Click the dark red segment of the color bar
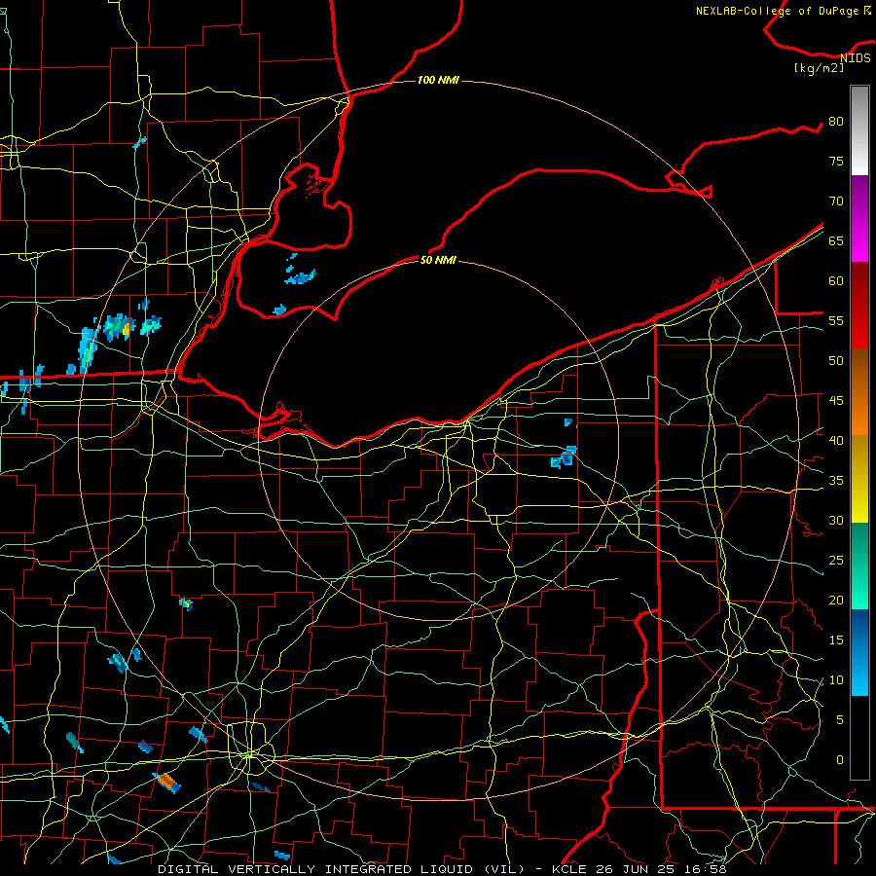This screenshot has height=876, width=876. [x=859, y=305]
